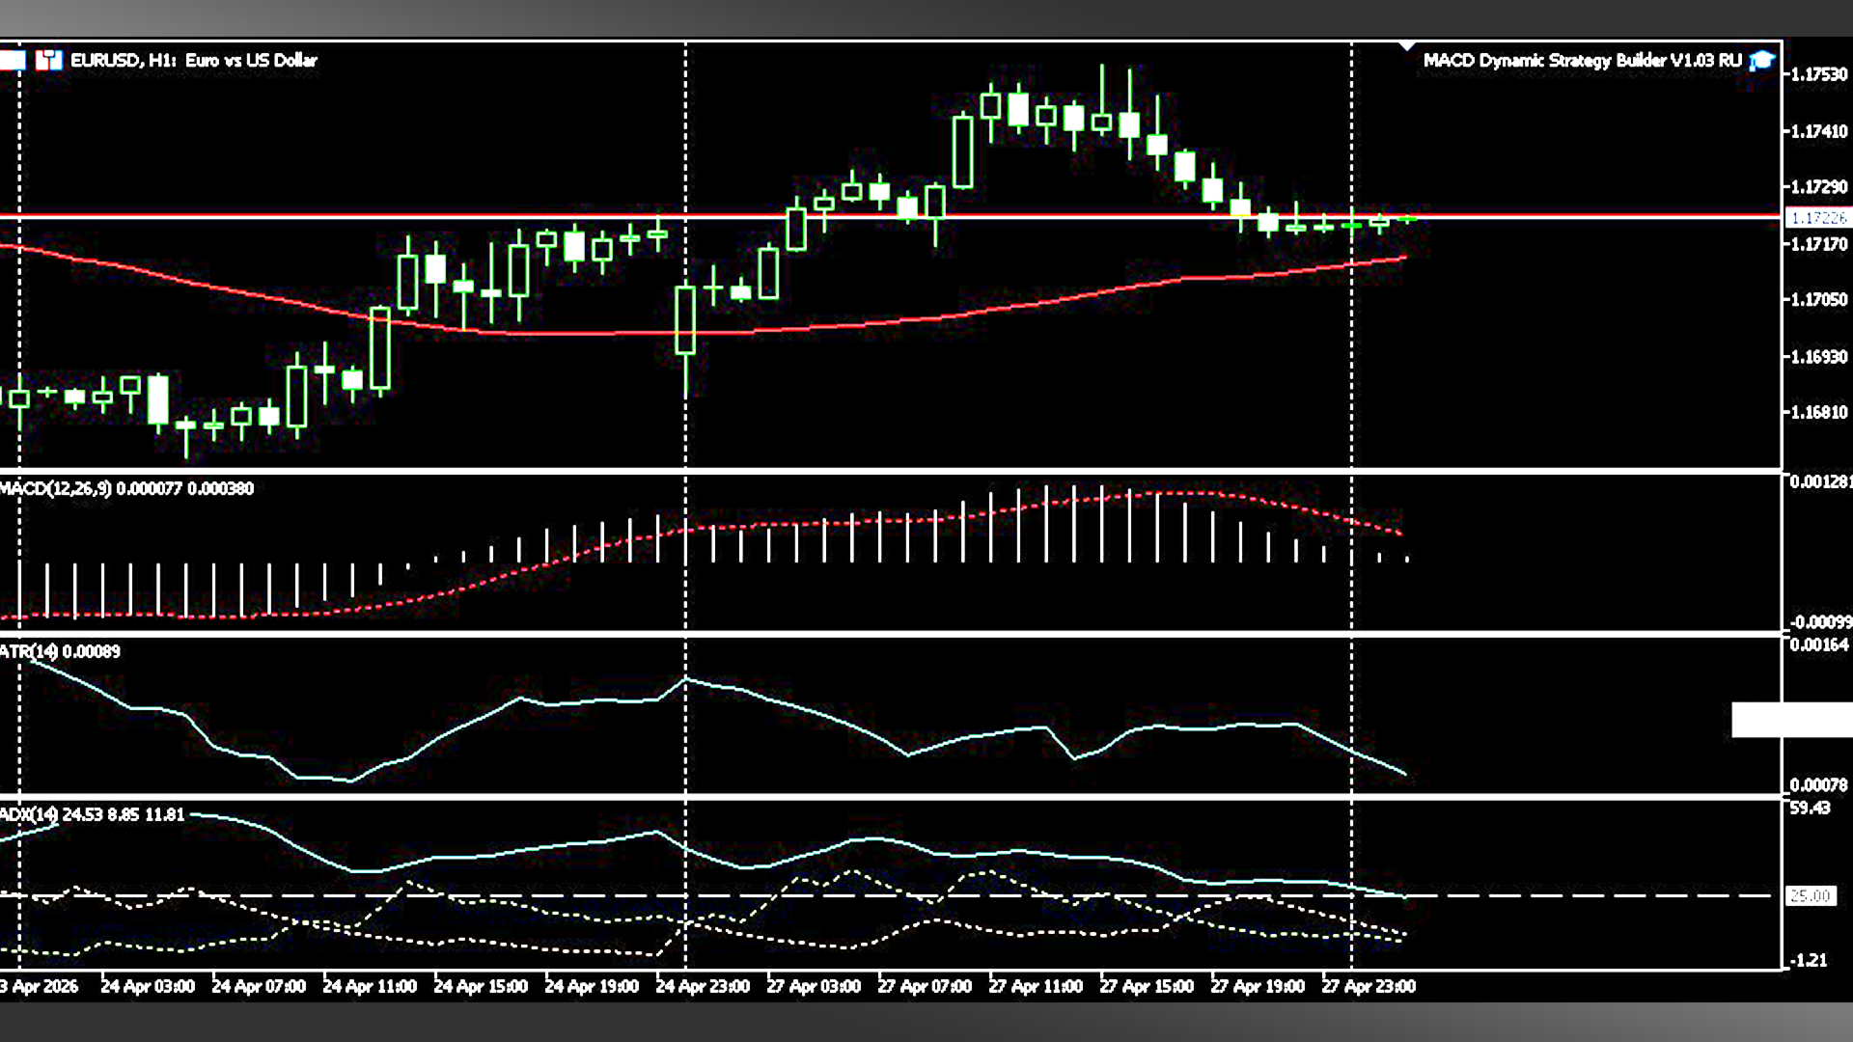Click the 1.17530 price scale label
1853x1042 pixels.
pos(1818,74)
